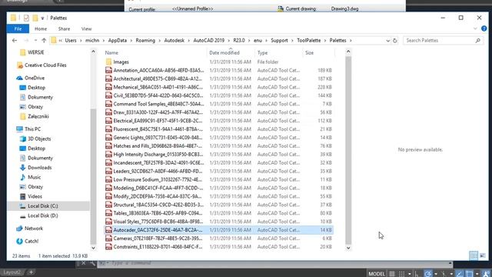Select the Draw_8331A300 file icon

108,112
